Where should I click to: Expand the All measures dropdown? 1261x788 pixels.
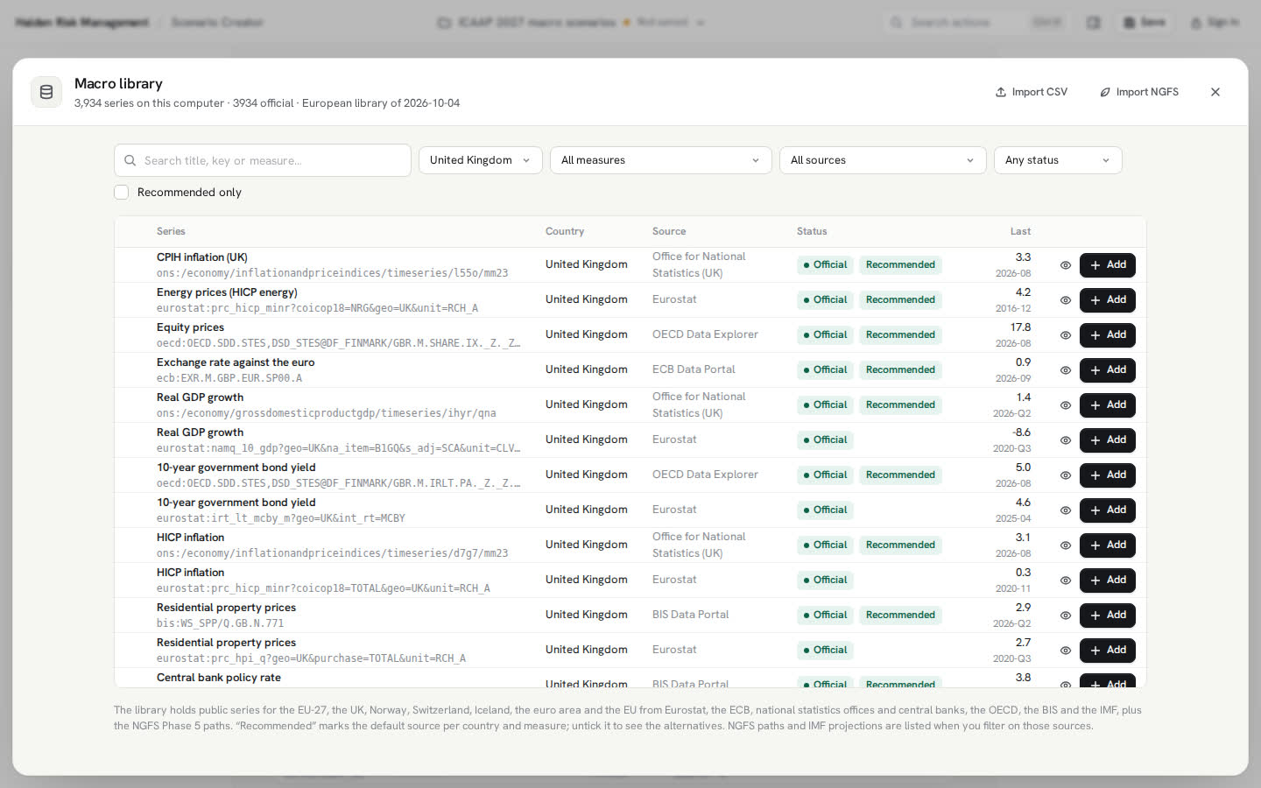660,160
